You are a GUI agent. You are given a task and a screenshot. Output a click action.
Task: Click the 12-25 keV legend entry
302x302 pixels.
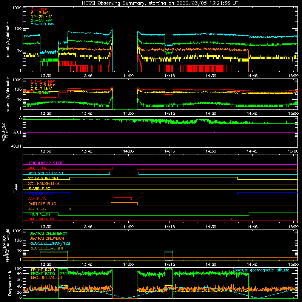click(x=41, y=17)
